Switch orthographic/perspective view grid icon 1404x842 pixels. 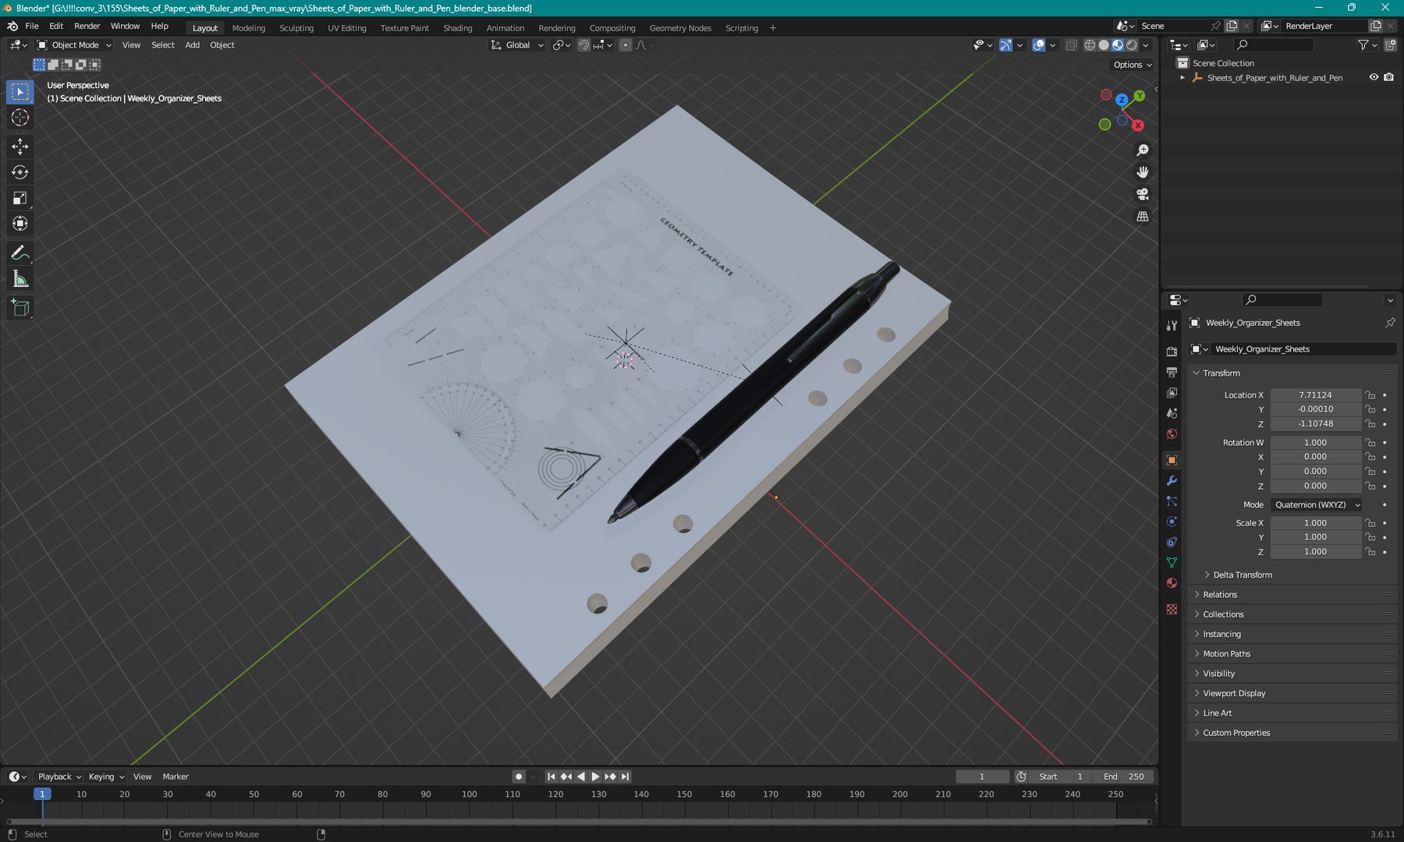1143,217
